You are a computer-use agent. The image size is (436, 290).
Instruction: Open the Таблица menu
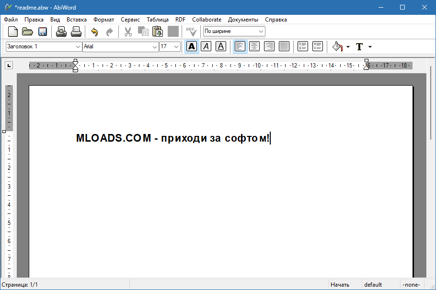(x=158, y=20)
